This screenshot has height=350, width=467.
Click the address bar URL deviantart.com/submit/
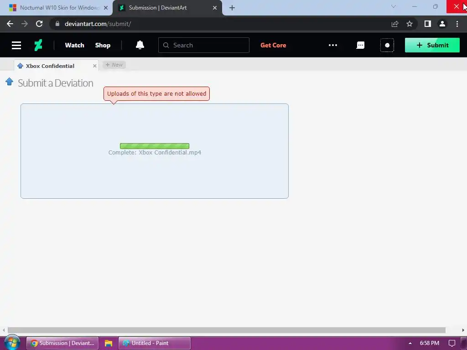pyautogui.click(x=98, y=24)
